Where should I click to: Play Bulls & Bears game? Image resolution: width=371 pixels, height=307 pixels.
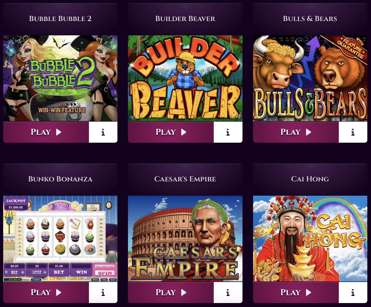click(x=296, y=132)
